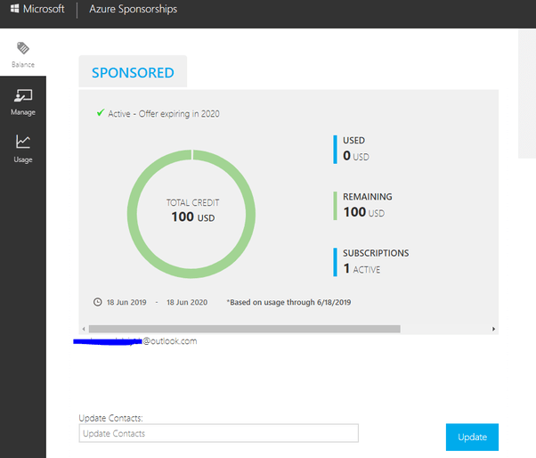The width and height of the screenshot is (536, 458).
Task: Click the right arrow of horizontal scrollbar
Action: 493,329
